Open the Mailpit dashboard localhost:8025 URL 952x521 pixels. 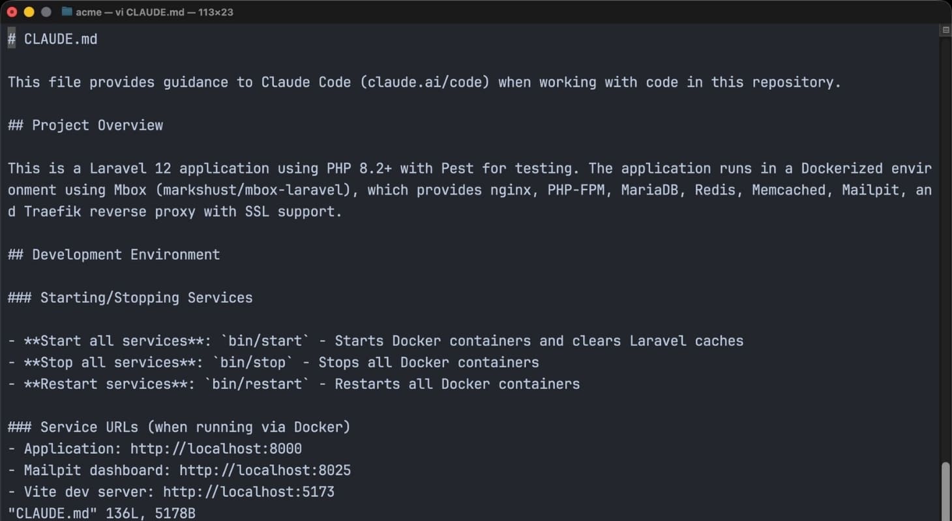coord(265,470)
